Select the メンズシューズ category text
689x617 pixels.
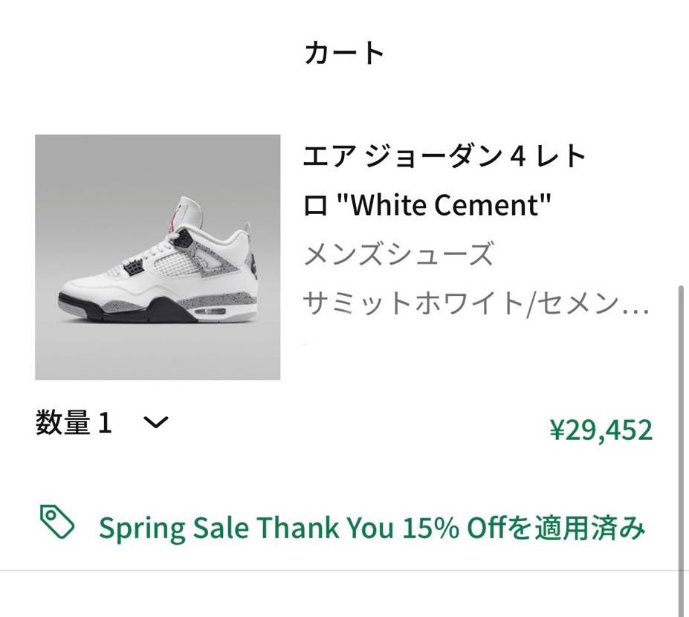click(398, 255)
